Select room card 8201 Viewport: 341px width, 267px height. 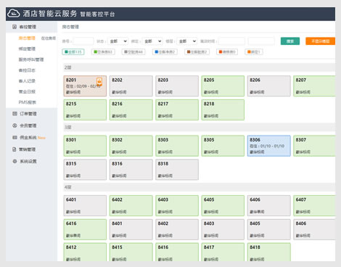tap(85, 86)
